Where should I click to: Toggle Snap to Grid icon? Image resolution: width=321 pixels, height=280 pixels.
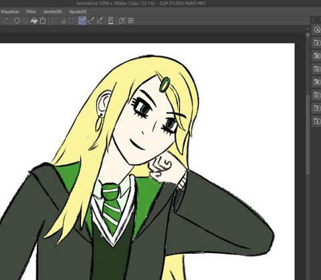pos(100,21)
